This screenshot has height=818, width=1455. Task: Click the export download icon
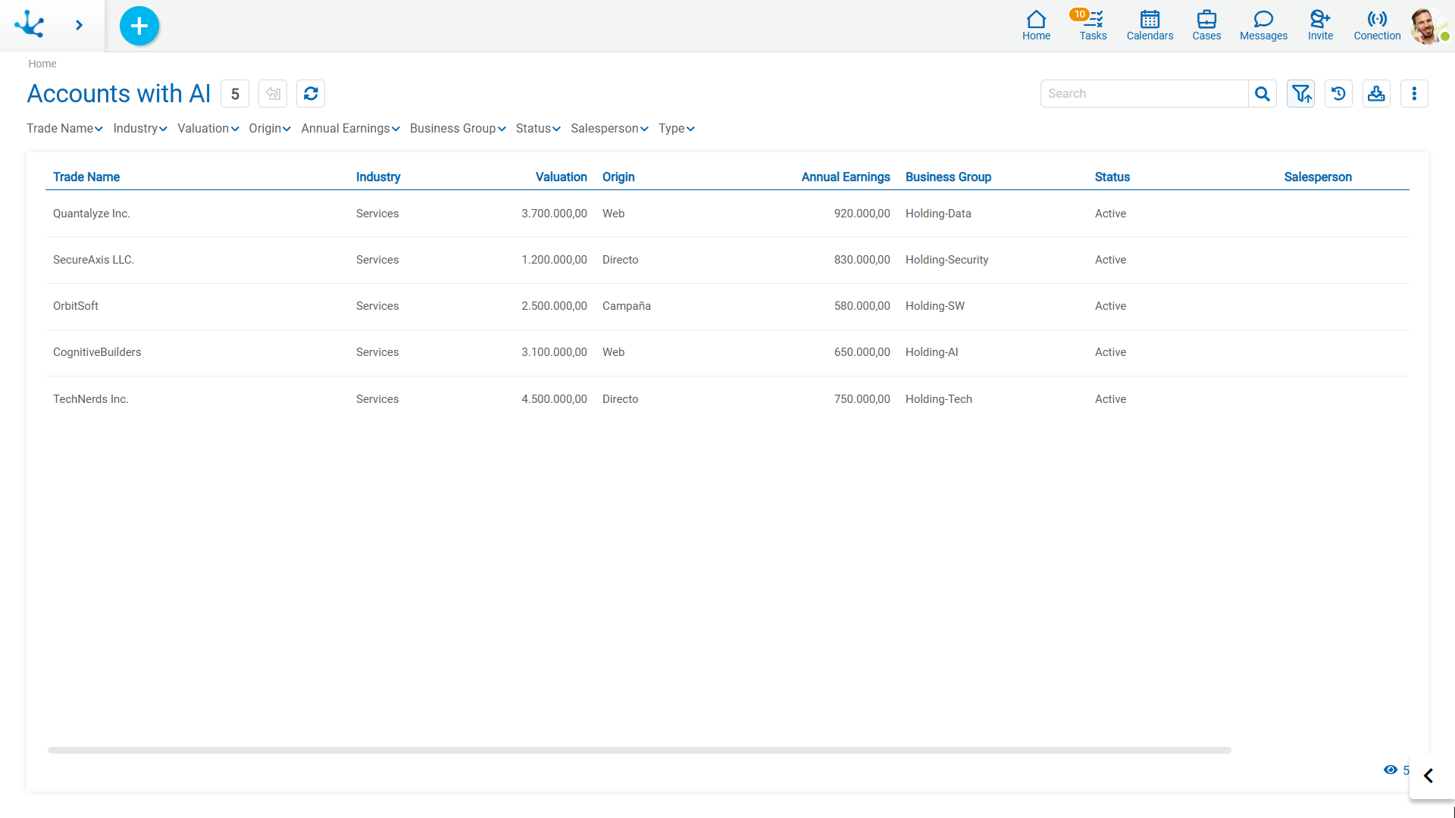coord(1376,94)
